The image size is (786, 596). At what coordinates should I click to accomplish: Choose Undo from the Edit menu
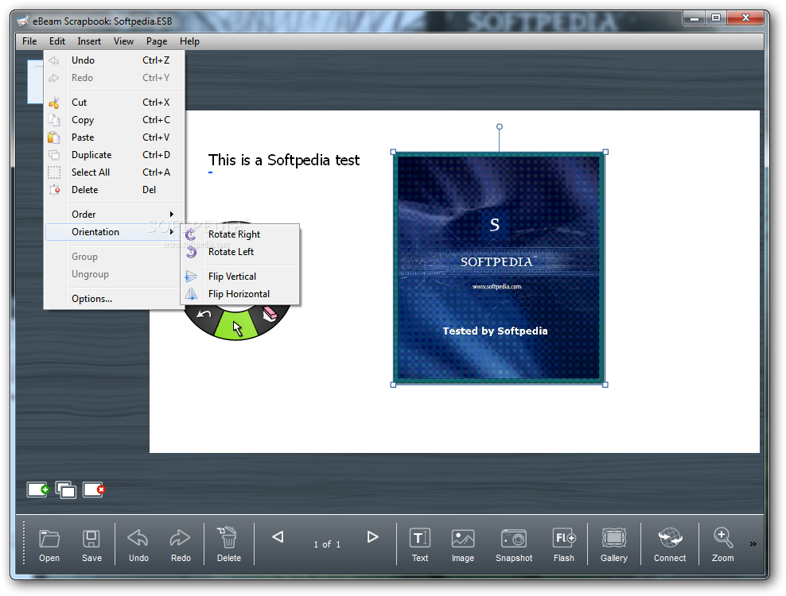coord(115,60)
